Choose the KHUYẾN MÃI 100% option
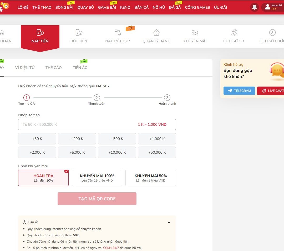 [97, 178]
